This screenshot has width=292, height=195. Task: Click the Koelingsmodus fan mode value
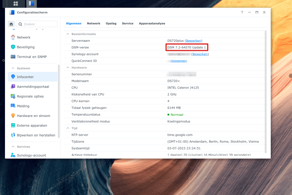[179, 122]
